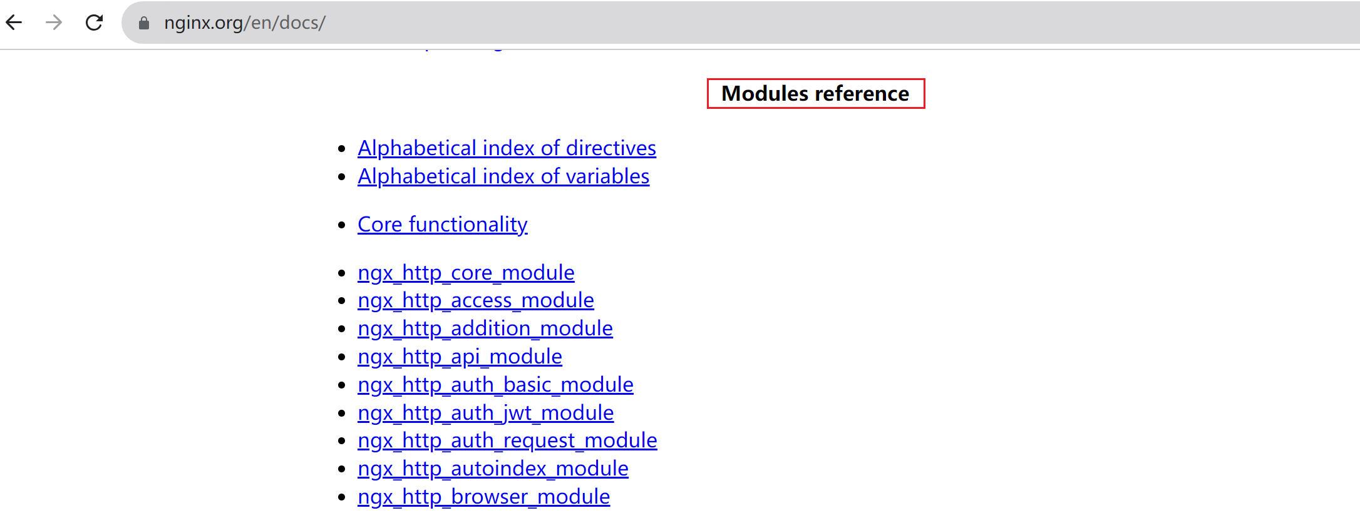Open the ngx_http_autoindex_module page
This screenshot has width=1360, height=513.
(x=493, y=469)
